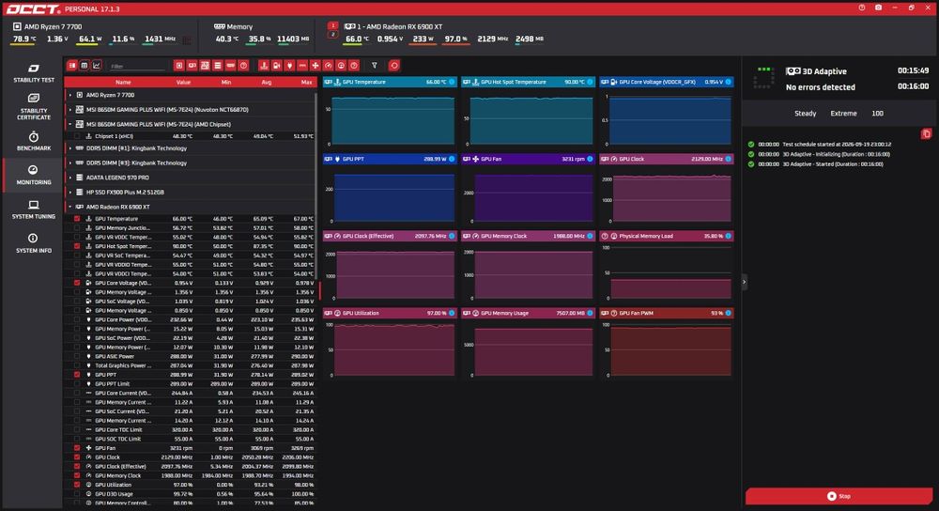The width and height of the screenshot is (939, 511).
Task: Switch monitoring to graph-only view
Action: click(97, 66)
